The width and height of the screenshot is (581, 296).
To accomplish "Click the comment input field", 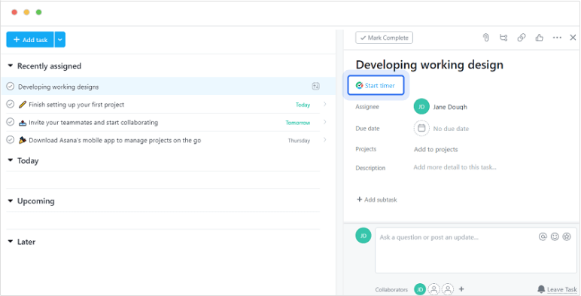I will (476, 250).
